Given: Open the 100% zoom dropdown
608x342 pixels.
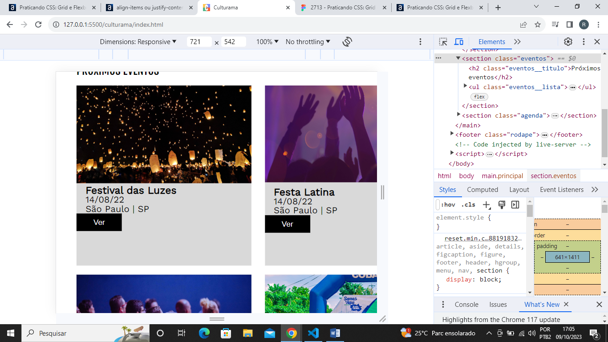Looking at the screenshot, I should click(267, 41).
